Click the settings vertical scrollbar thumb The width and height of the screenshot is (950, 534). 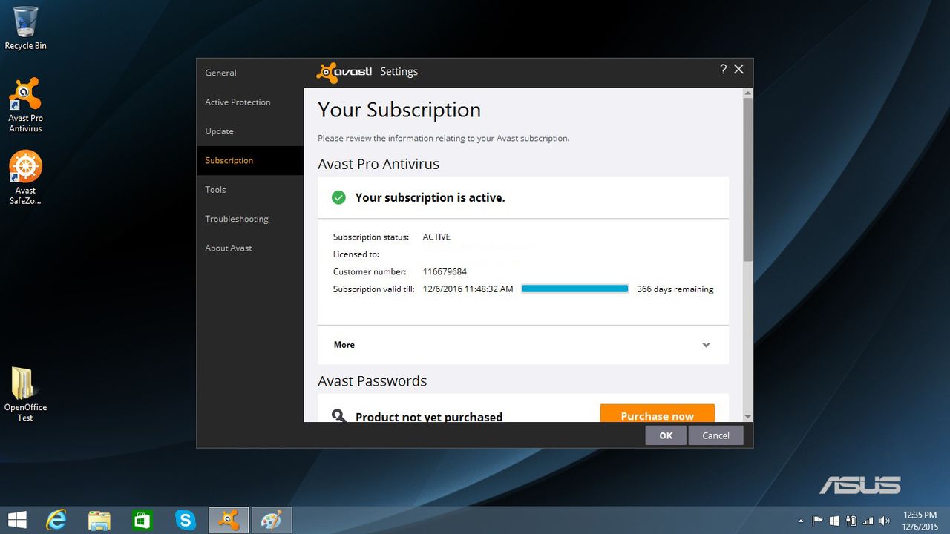tap(748, 178)
